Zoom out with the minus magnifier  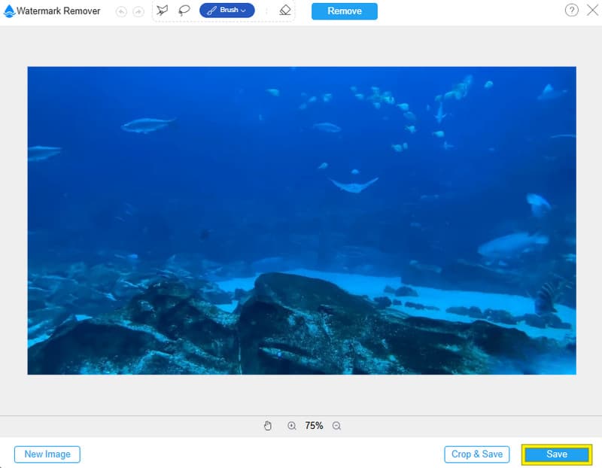336,426
